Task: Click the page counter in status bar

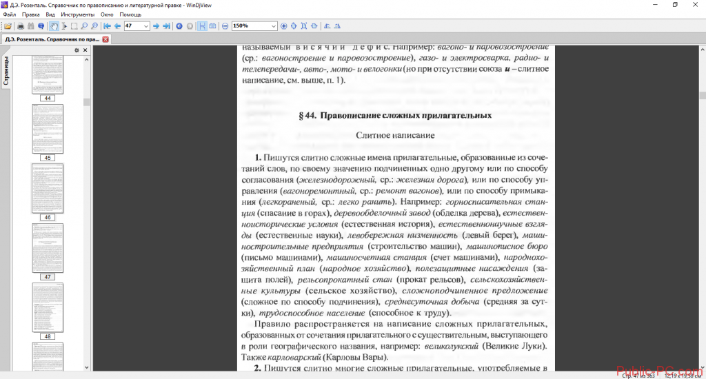Action: pyautogui.click(x=638, y=376)
